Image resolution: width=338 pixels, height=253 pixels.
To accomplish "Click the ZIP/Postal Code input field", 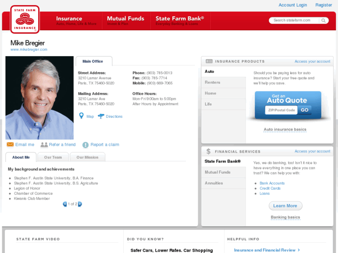I will pos(281,110).
